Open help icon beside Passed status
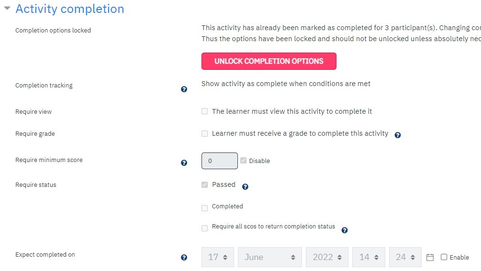The height and width of the screenshot is (271, 481). click(245, 186)
